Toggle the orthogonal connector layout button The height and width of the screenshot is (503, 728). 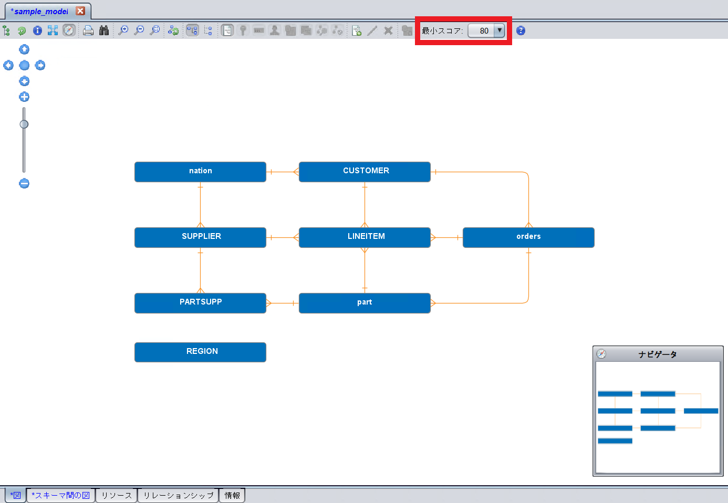[x=193, y=30]
